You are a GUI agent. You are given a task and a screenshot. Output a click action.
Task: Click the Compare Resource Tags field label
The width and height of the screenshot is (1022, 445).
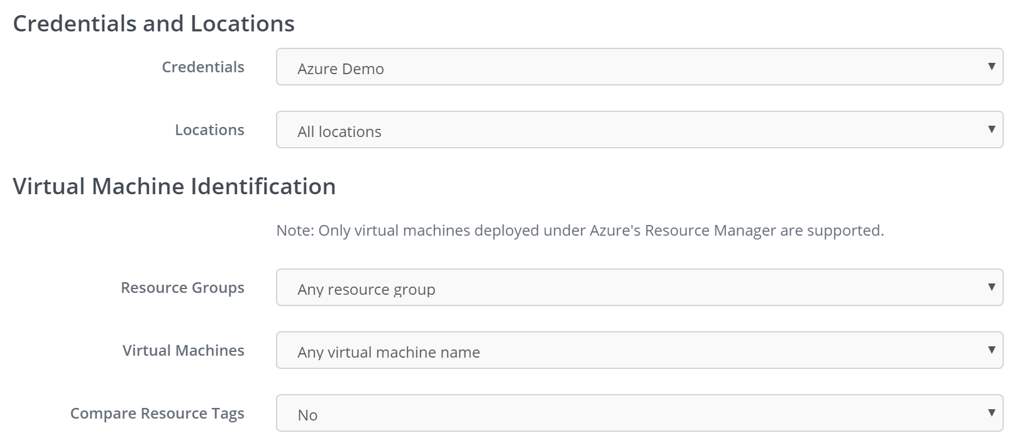157,414
